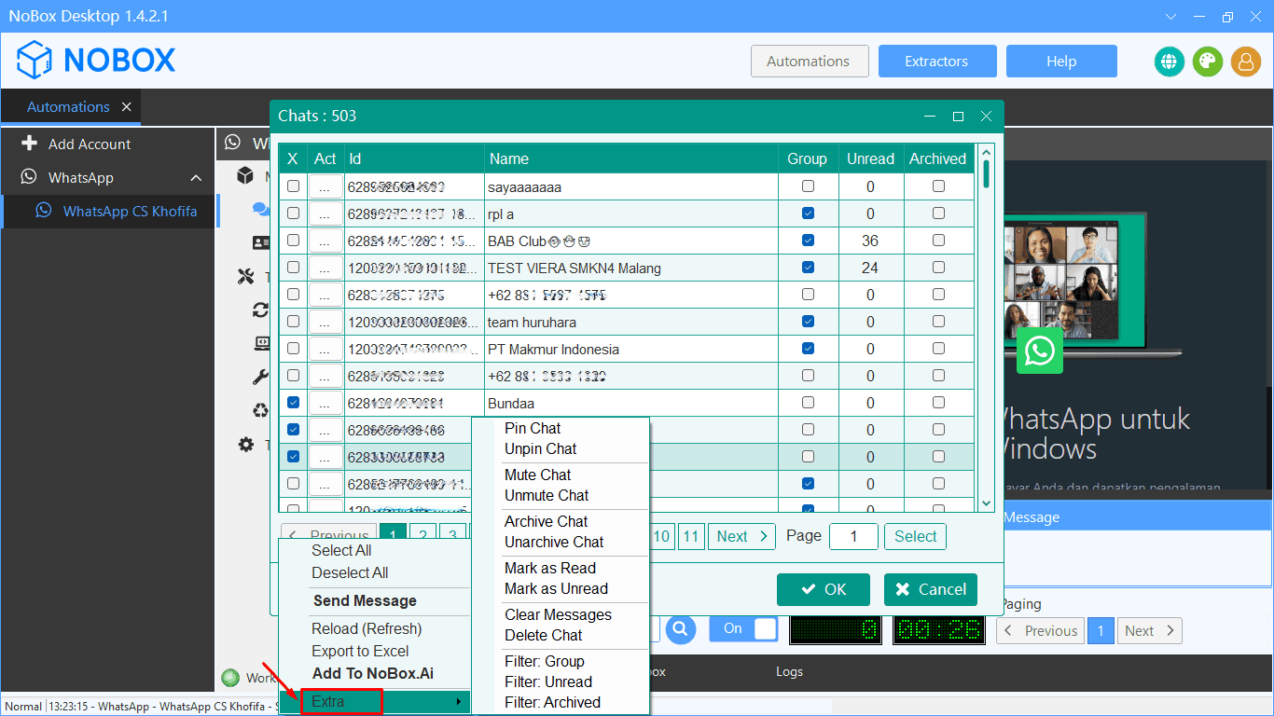Collapse the WhatsApp accounts tree section
Viewport: 1274px width, 716px height.
pos(196,178)
